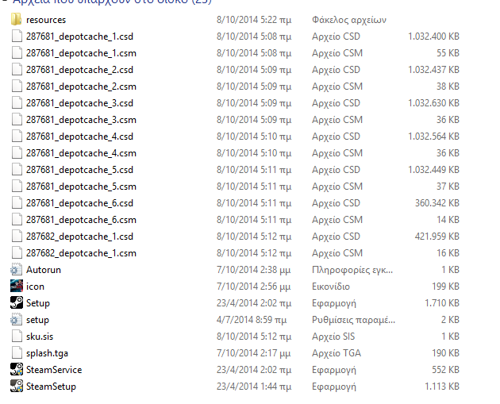The height and width of the screenshot is (404, 500).
Task: Select file name 287681_depotcache_1.csd
Action: [x=79, y=37]
